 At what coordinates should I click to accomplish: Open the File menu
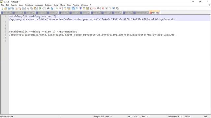[x=2, y=5]
